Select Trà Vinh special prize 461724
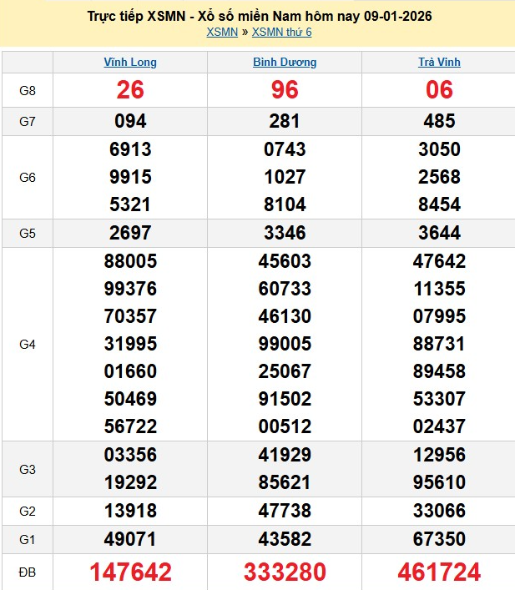Image resolution: width=515 pixels, height=590 pixels. click(439, 572)
